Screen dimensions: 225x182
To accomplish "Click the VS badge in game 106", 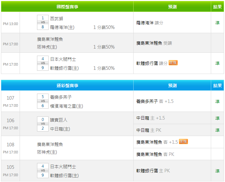I will point(43,124).
